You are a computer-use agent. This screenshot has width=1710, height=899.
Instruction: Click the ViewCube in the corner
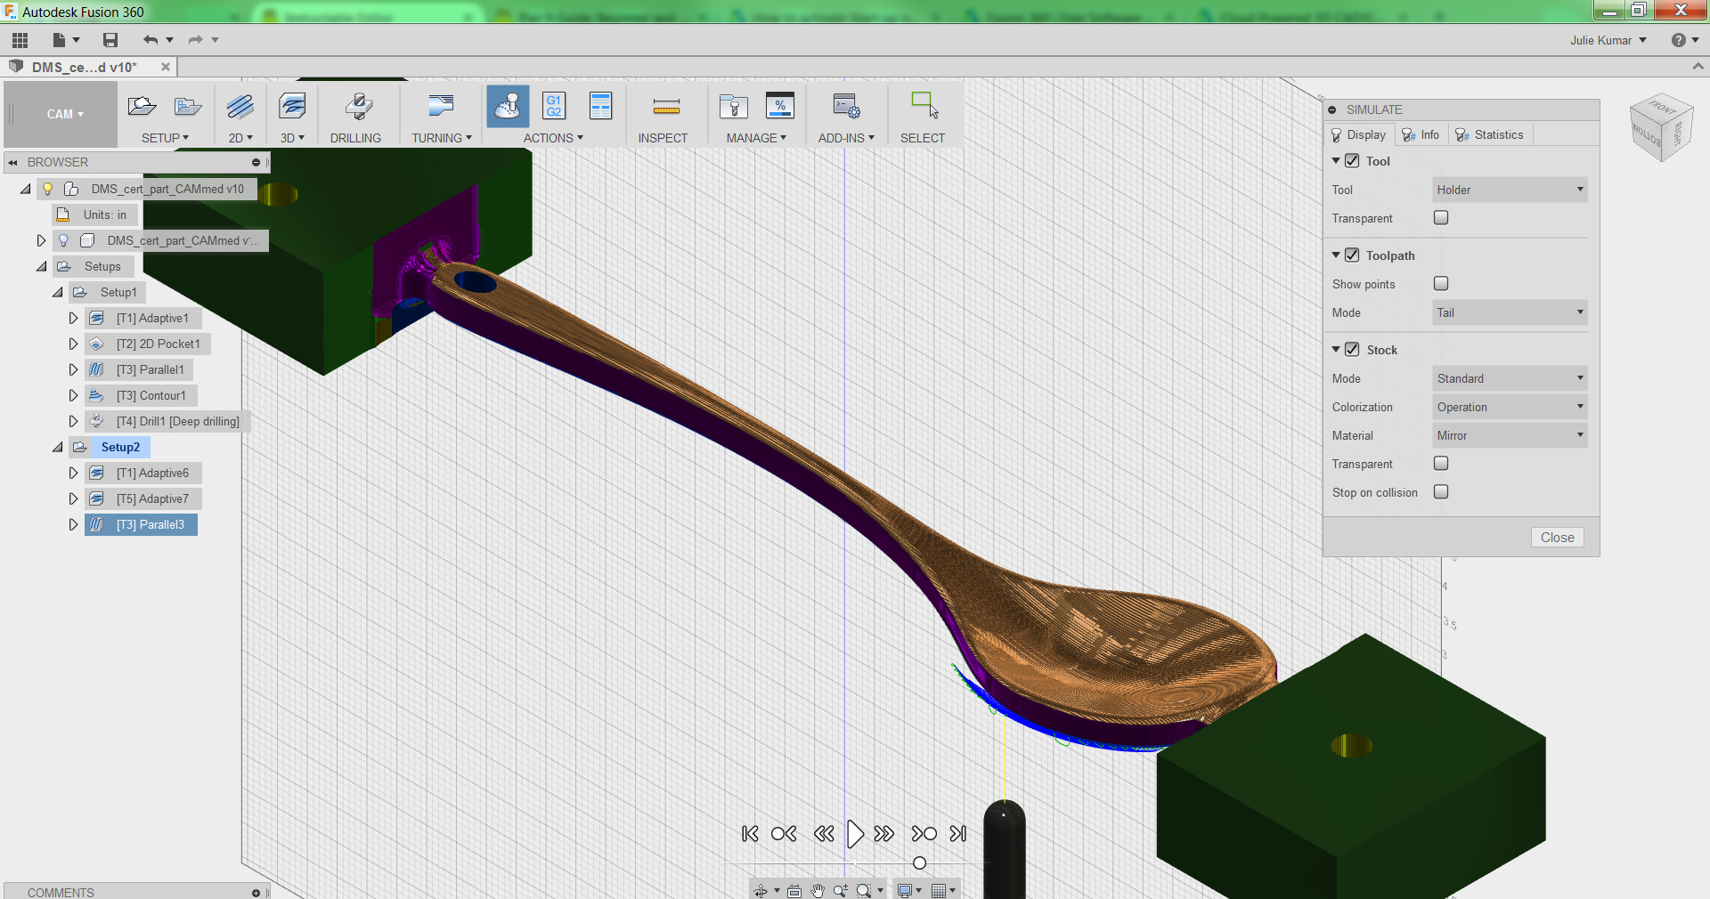[1661, 127]
